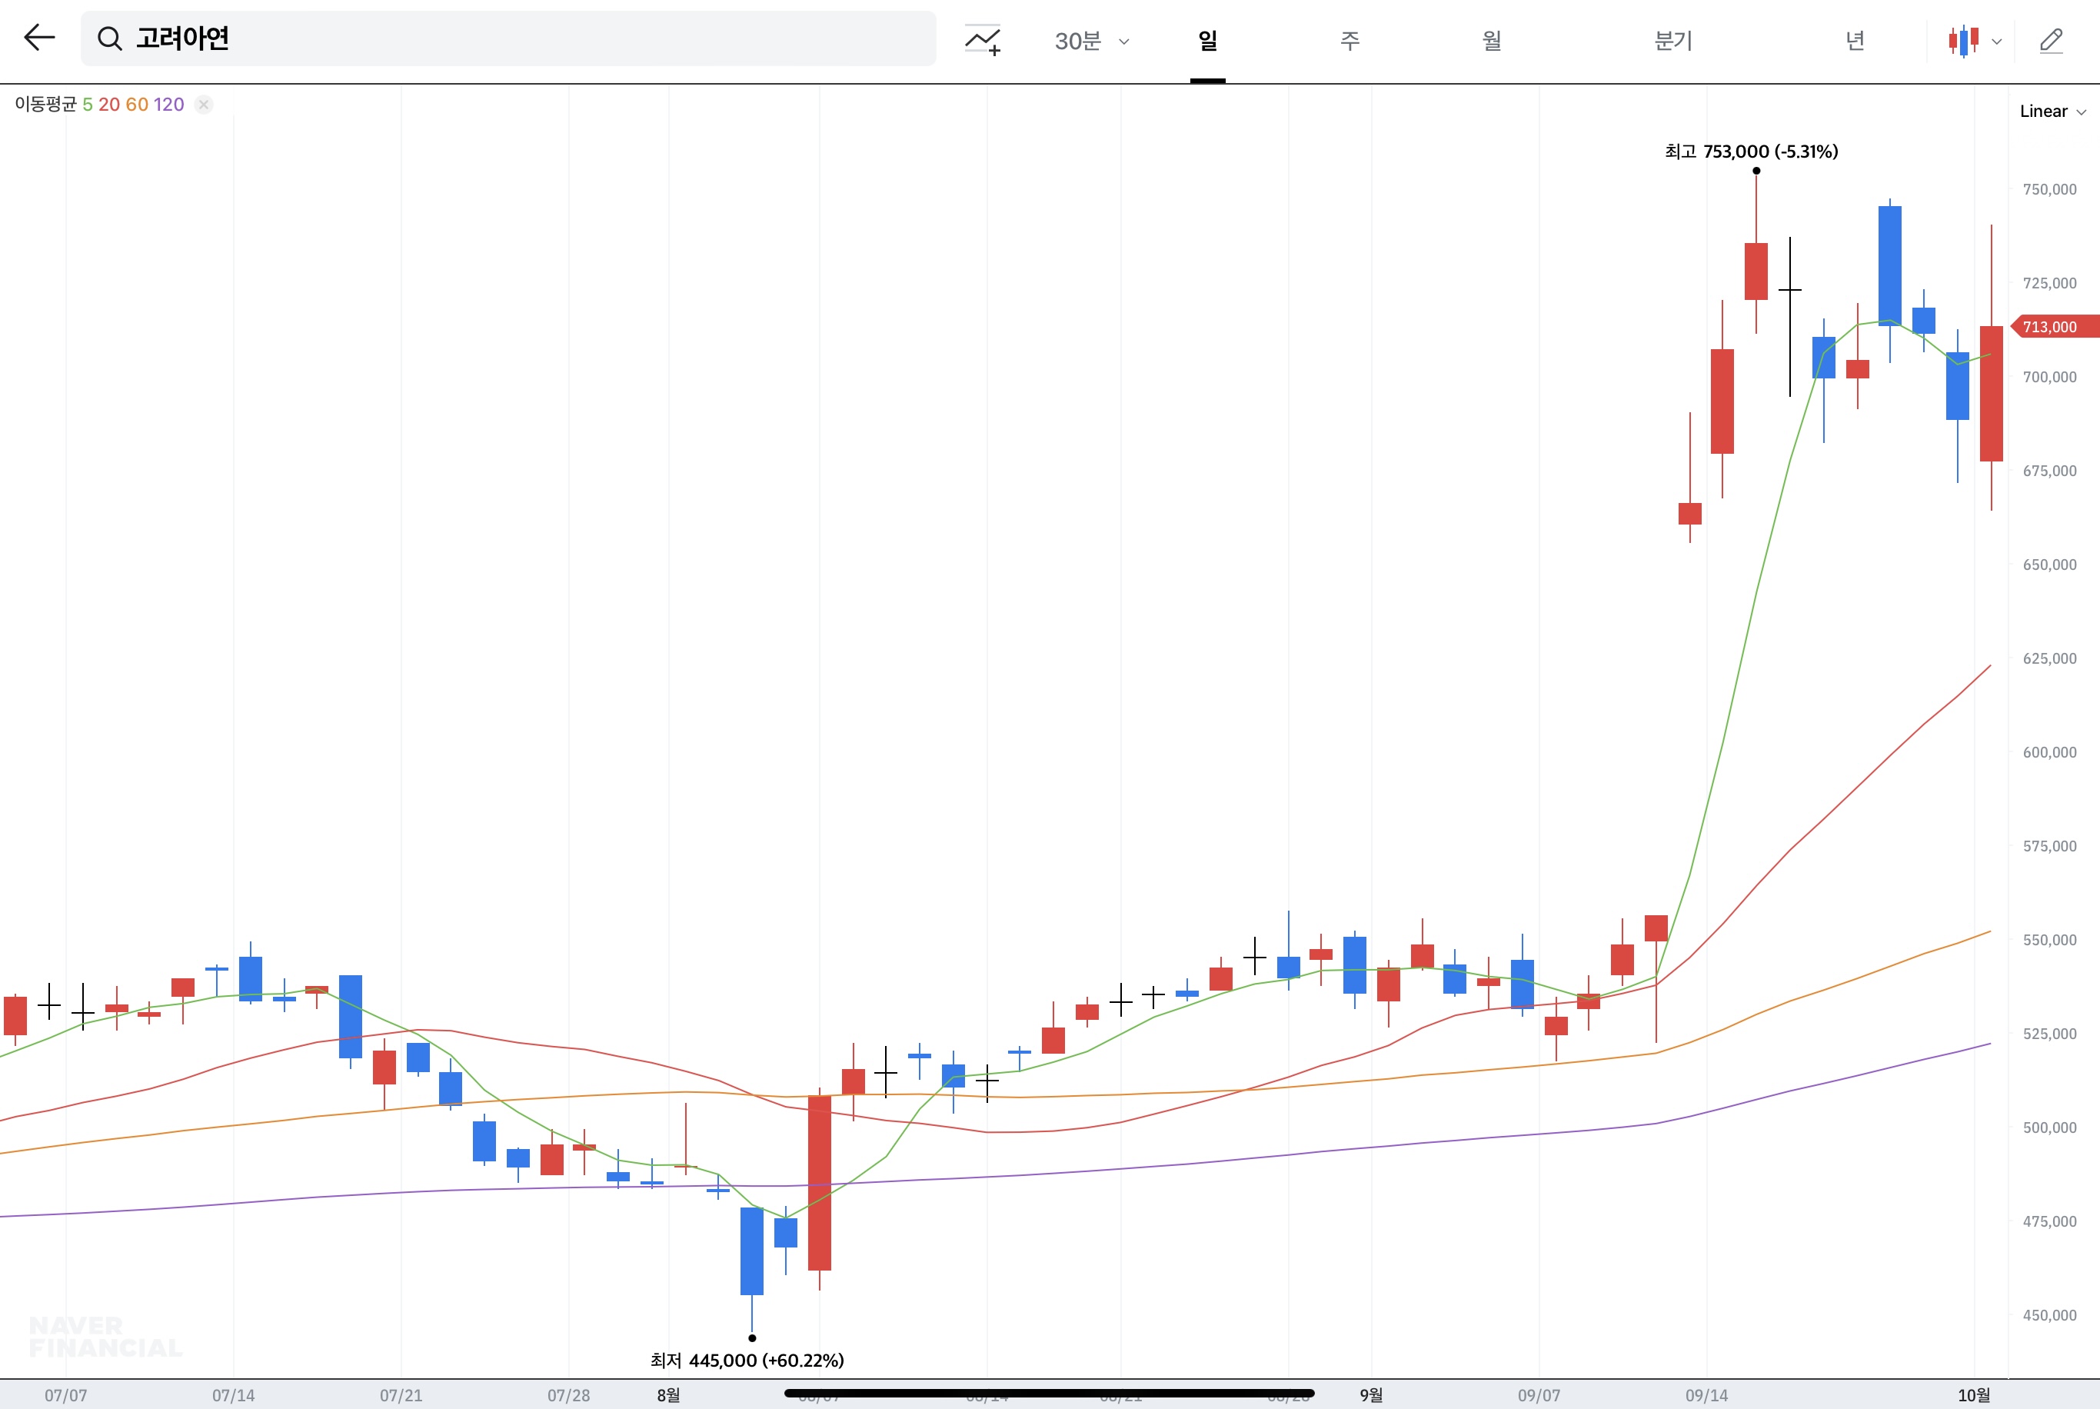Go back with the left arrow

click(x=39, y=38)
